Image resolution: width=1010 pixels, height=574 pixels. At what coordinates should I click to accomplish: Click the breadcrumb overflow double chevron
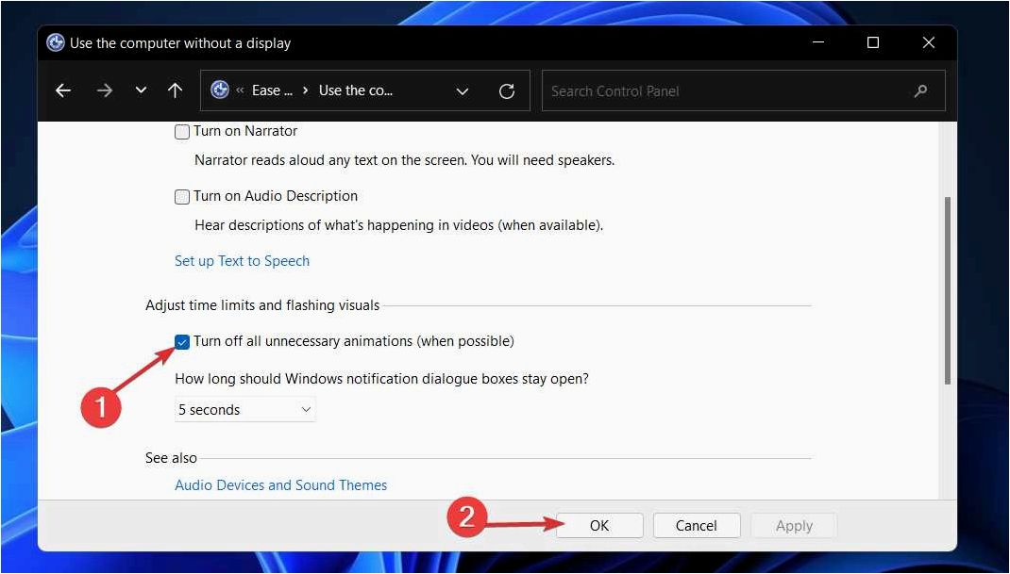240,90
